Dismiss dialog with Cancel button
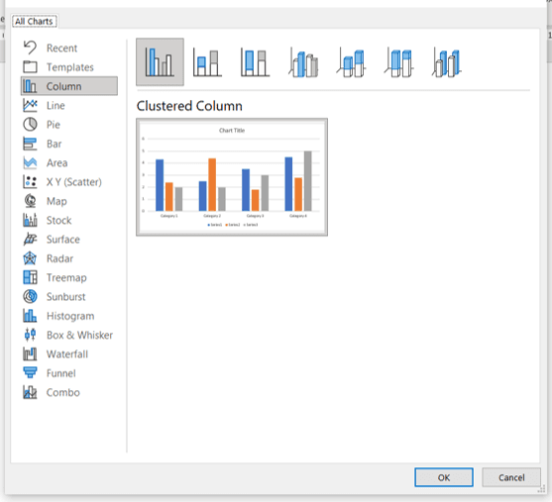This screenshot has width=552, height=502. (x=511, y=477)
